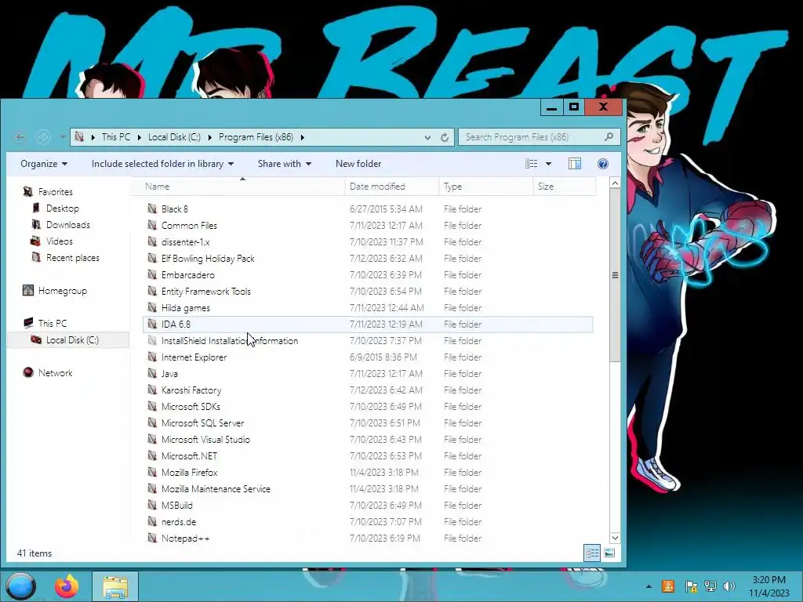Switch to large icons view in status bar
The height and width of the screenshot is (602, 803).
pos(609,553)
